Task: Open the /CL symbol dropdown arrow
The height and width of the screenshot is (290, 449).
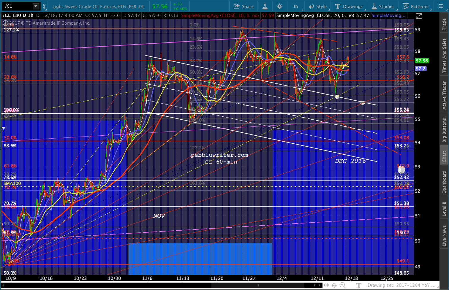Action: [x=36, y=6]
